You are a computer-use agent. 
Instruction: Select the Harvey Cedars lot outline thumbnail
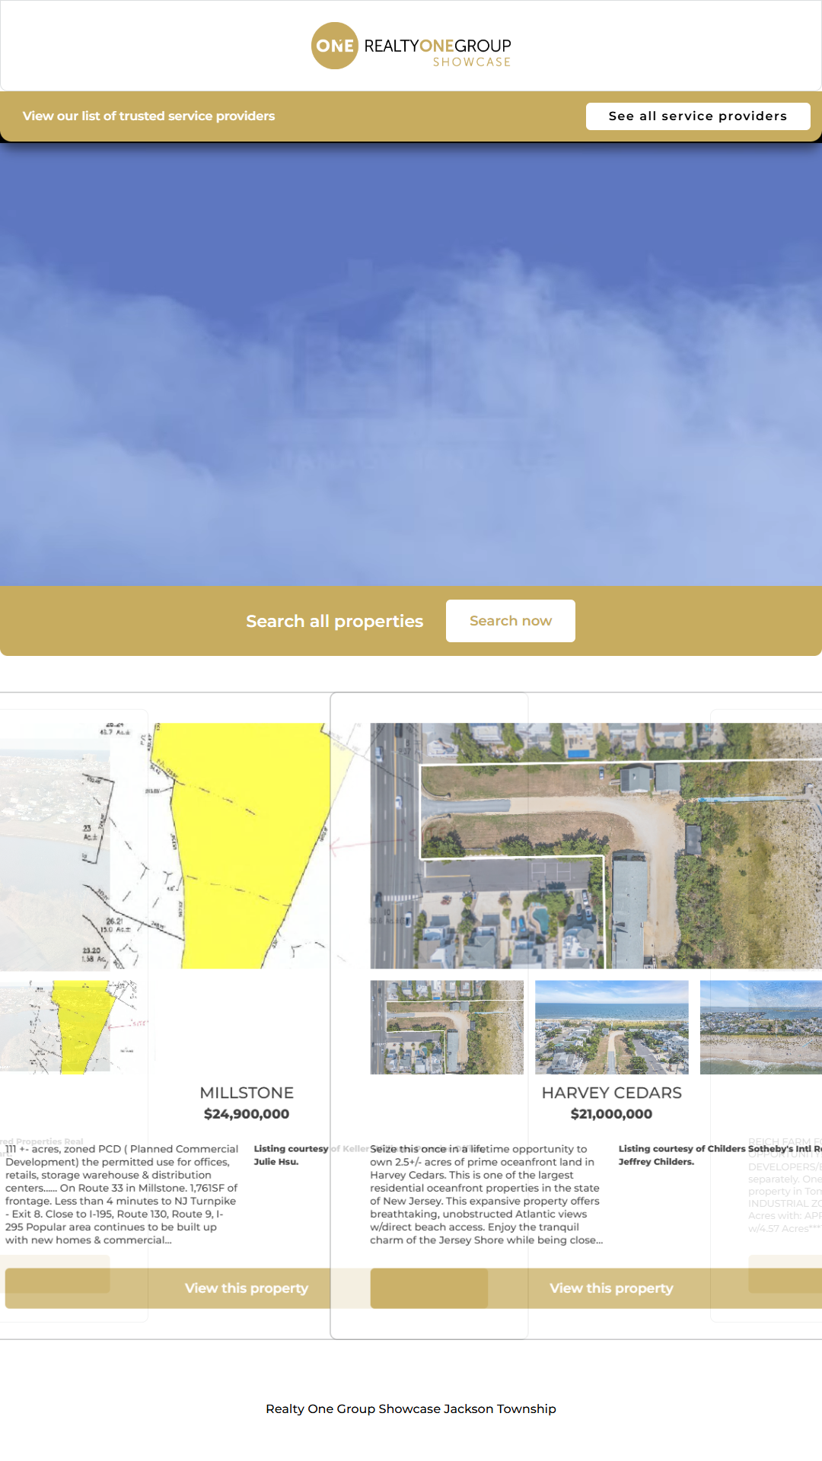pos(447,1027)
